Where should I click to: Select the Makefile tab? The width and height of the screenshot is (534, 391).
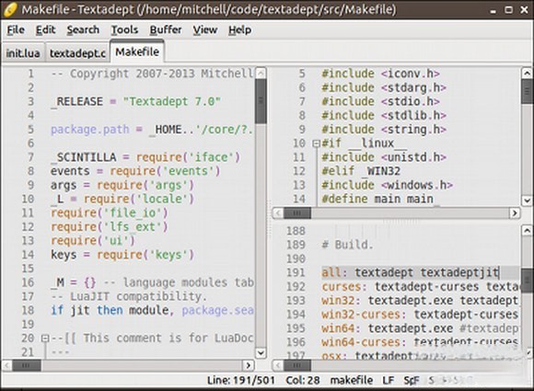[x=137, y=52]
